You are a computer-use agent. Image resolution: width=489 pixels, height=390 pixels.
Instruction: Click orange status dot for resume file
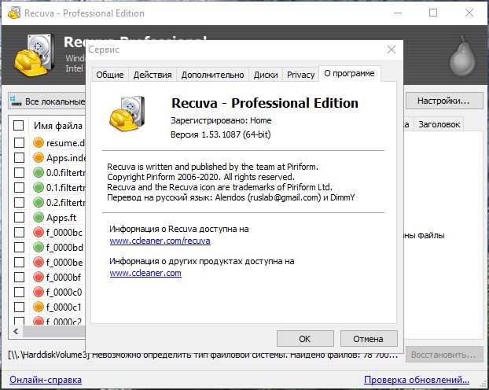tap(39, 142)
